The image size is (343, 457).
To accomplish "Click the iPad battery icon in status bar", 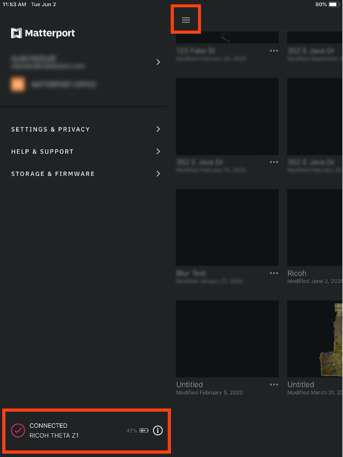I will tap(334, 4).
